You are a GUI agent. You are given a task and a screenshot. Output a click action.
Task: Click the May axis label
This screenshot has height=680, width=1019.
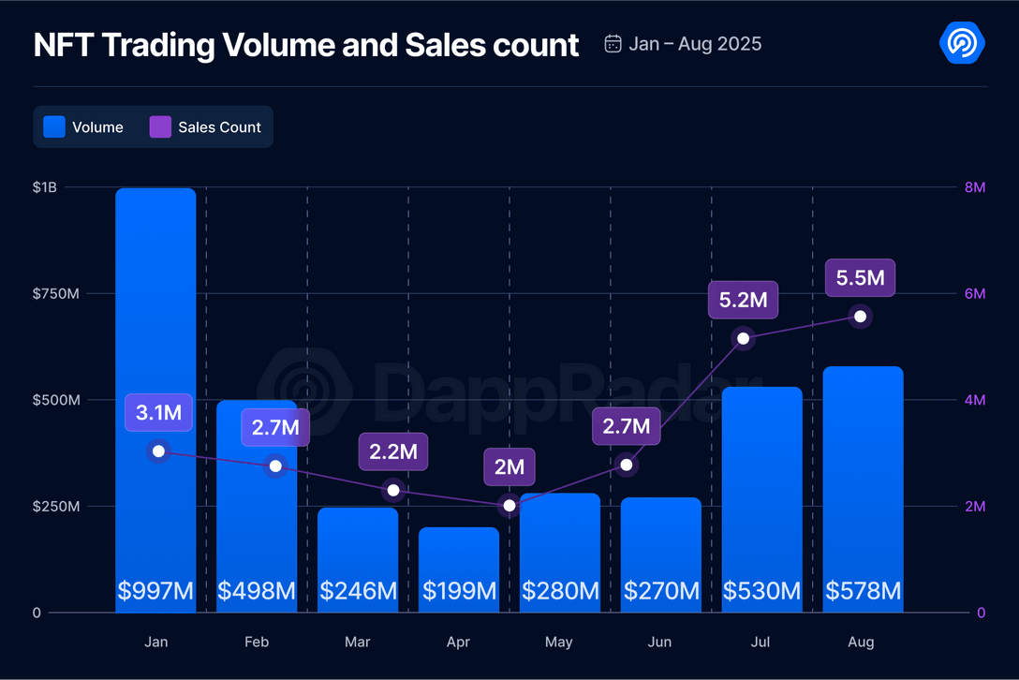click(559, 643)
